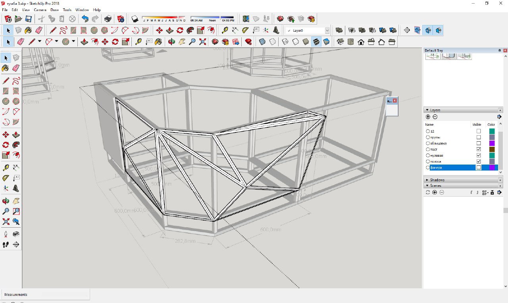Collapse the Layers panel
This screenshot has width=508, height=303.
[x=427, y=110]
